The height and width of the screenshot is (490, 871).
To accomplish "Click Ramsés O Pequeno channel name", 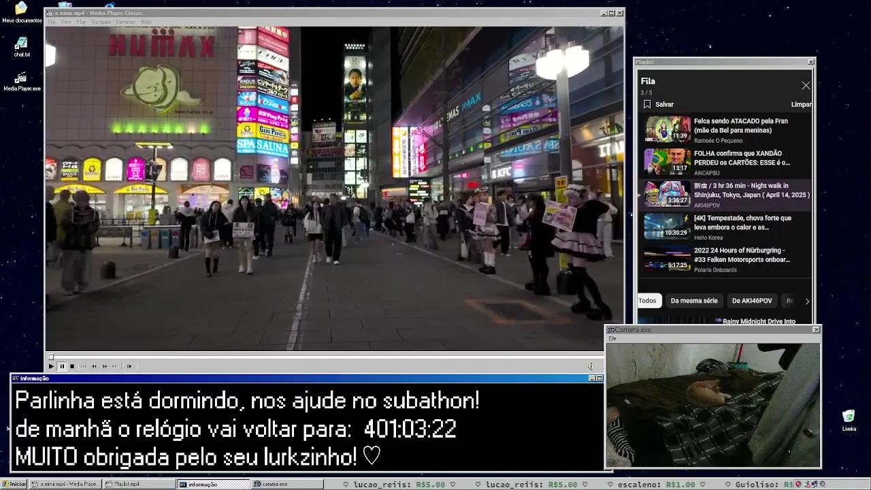I will click(x=719, y=141).
